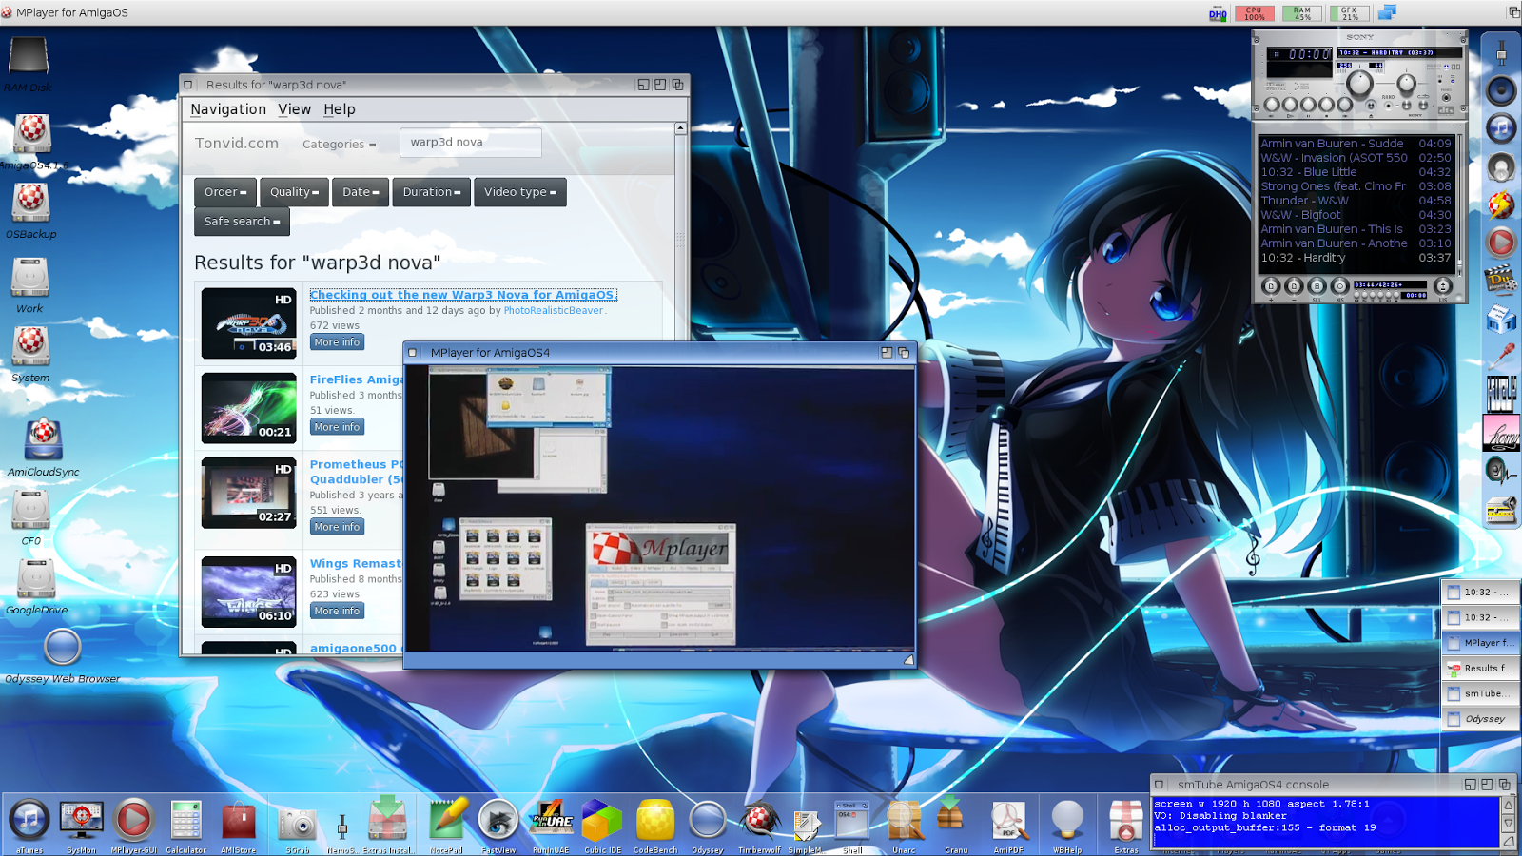Screen dimensions: 1522x856
Task: Open AmiCloudSync desktop icon
Action: [x=43, y=439]
